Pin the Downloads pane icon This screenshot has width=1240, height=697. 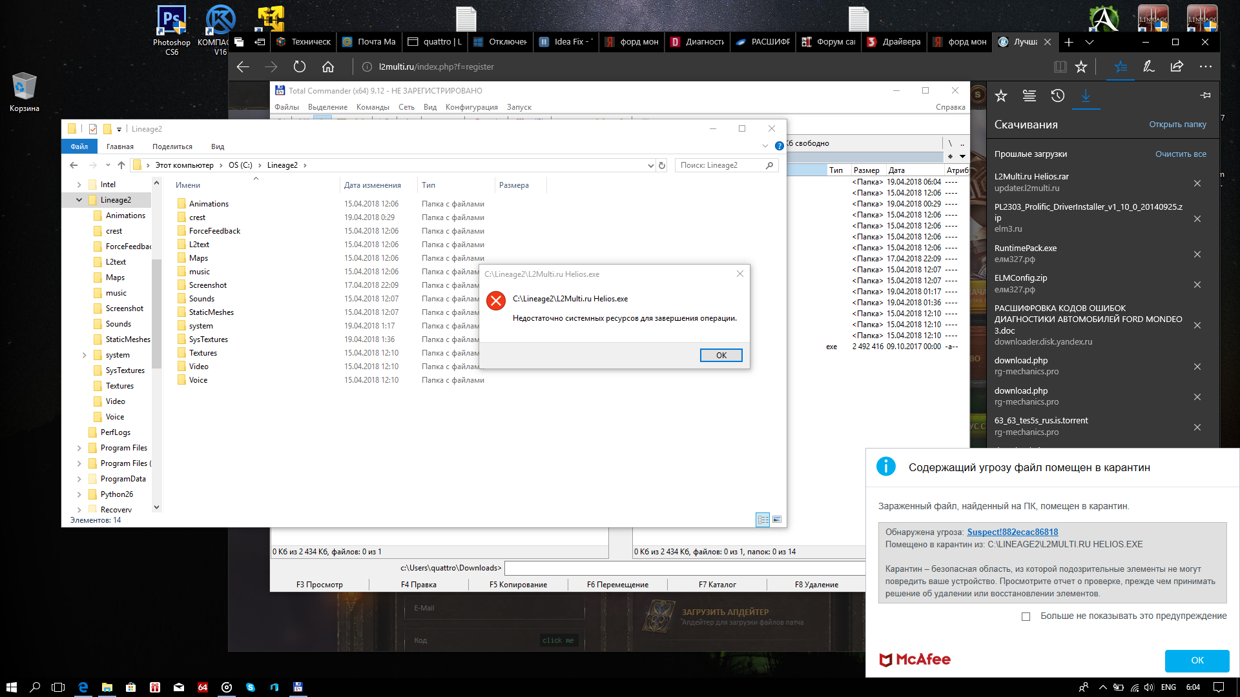[1205, 96]
